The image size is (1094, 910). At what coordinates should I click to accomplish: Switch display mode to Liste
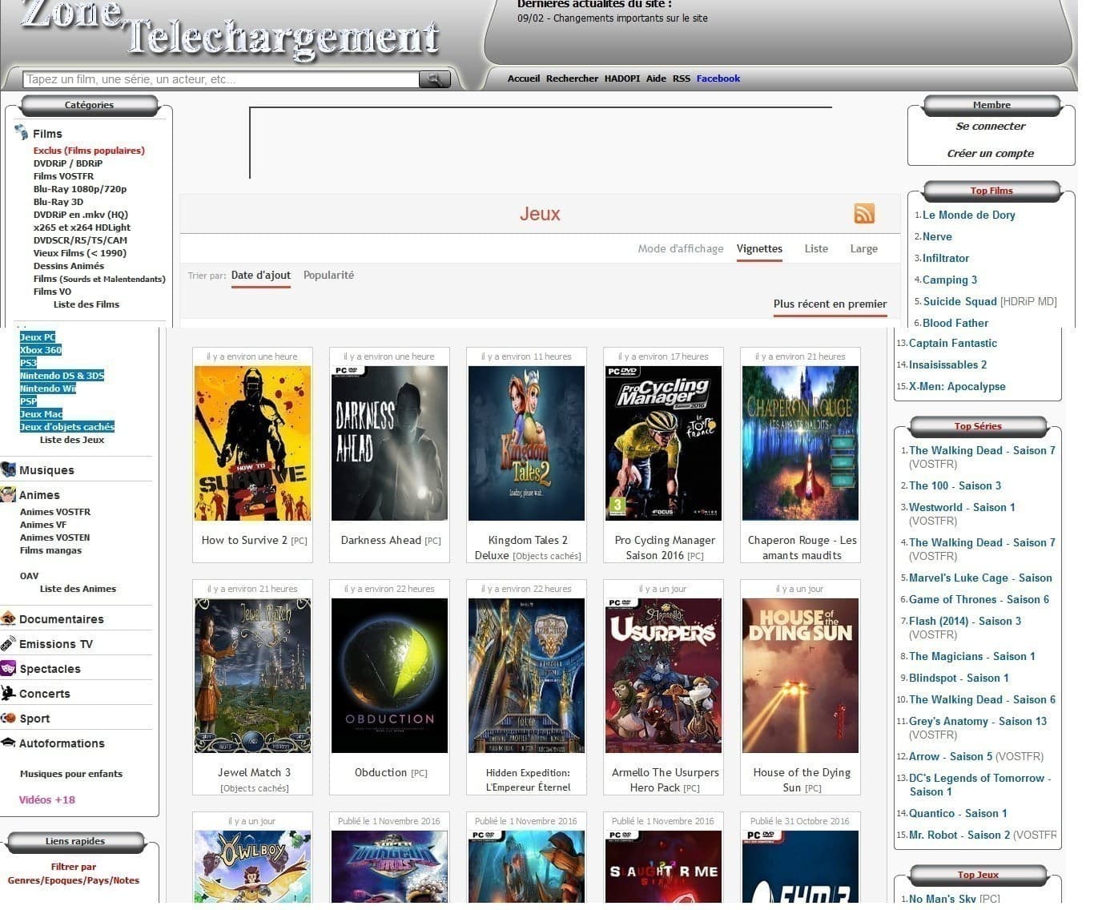[x=816, y=248]
